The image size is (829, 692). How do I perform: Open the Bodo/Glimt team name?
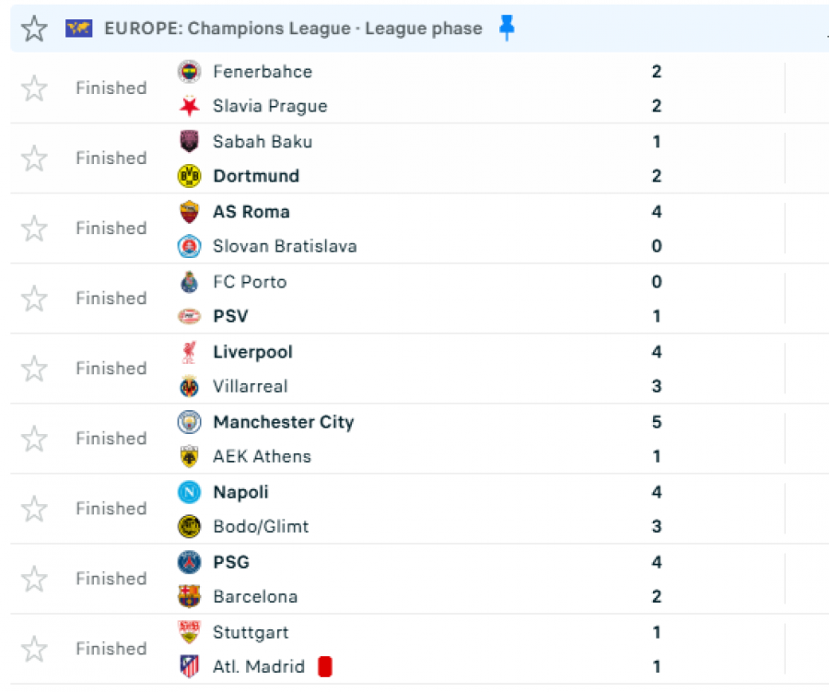(261, 526)
